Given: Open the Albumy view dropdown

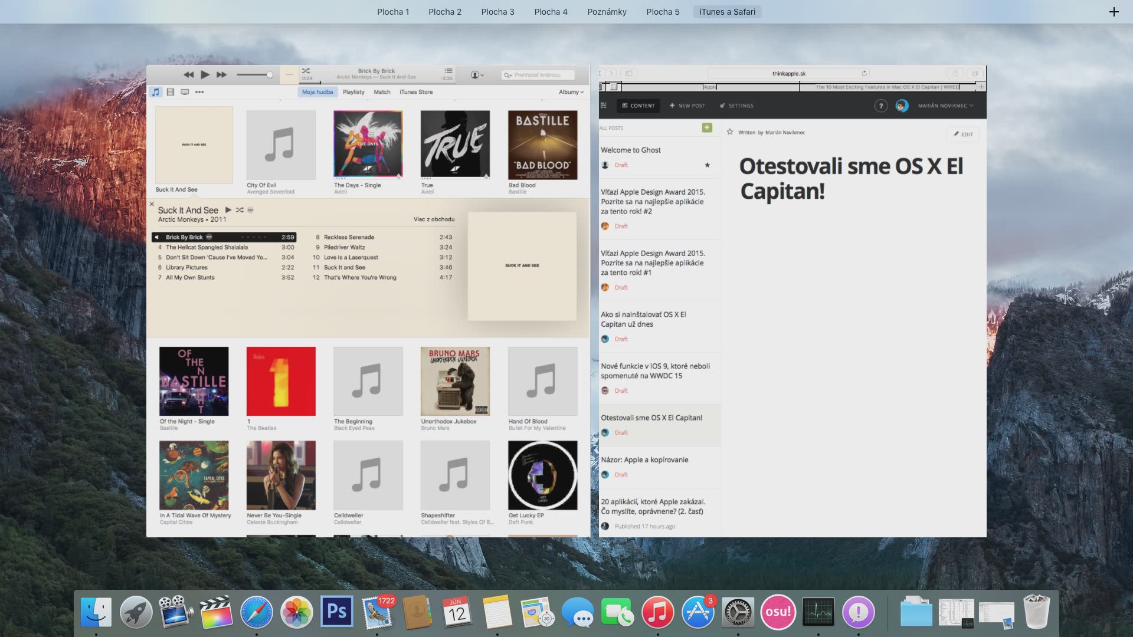Looking at the screenshot, I should [x=571, y=92].
